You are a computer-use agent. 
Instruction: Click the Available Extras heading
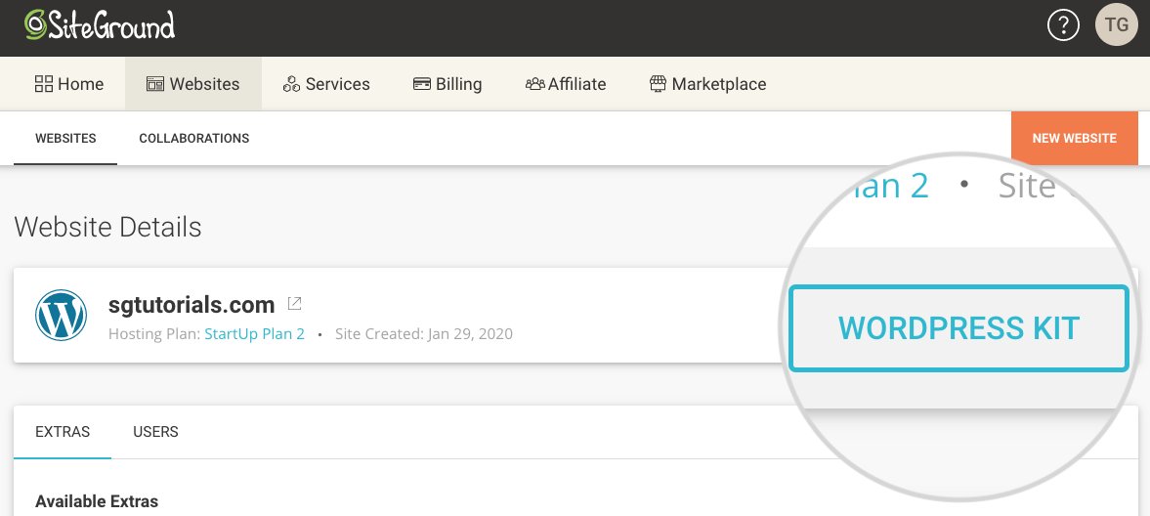pos(97,502)
